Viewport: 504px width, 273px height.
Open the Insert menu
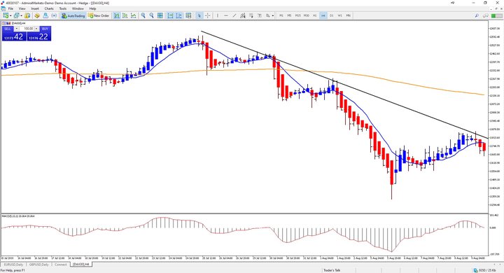35,8
